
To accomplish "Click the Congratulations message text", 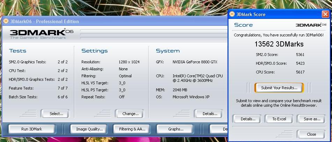I will [x=279, y=35].
